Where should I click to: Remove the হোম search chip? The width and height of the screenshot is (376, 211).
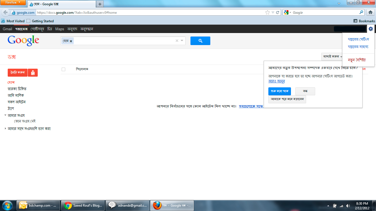[x=71, y=41]
